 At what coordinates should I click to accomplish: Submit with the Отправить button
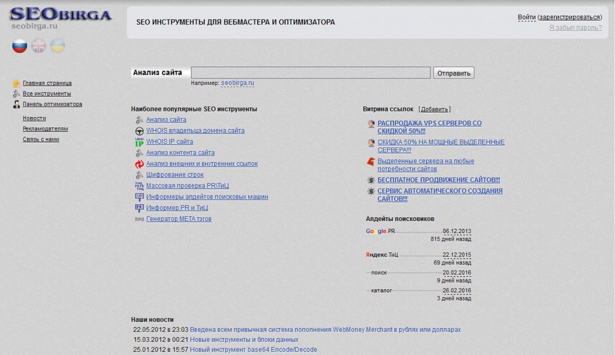[454, 73]
